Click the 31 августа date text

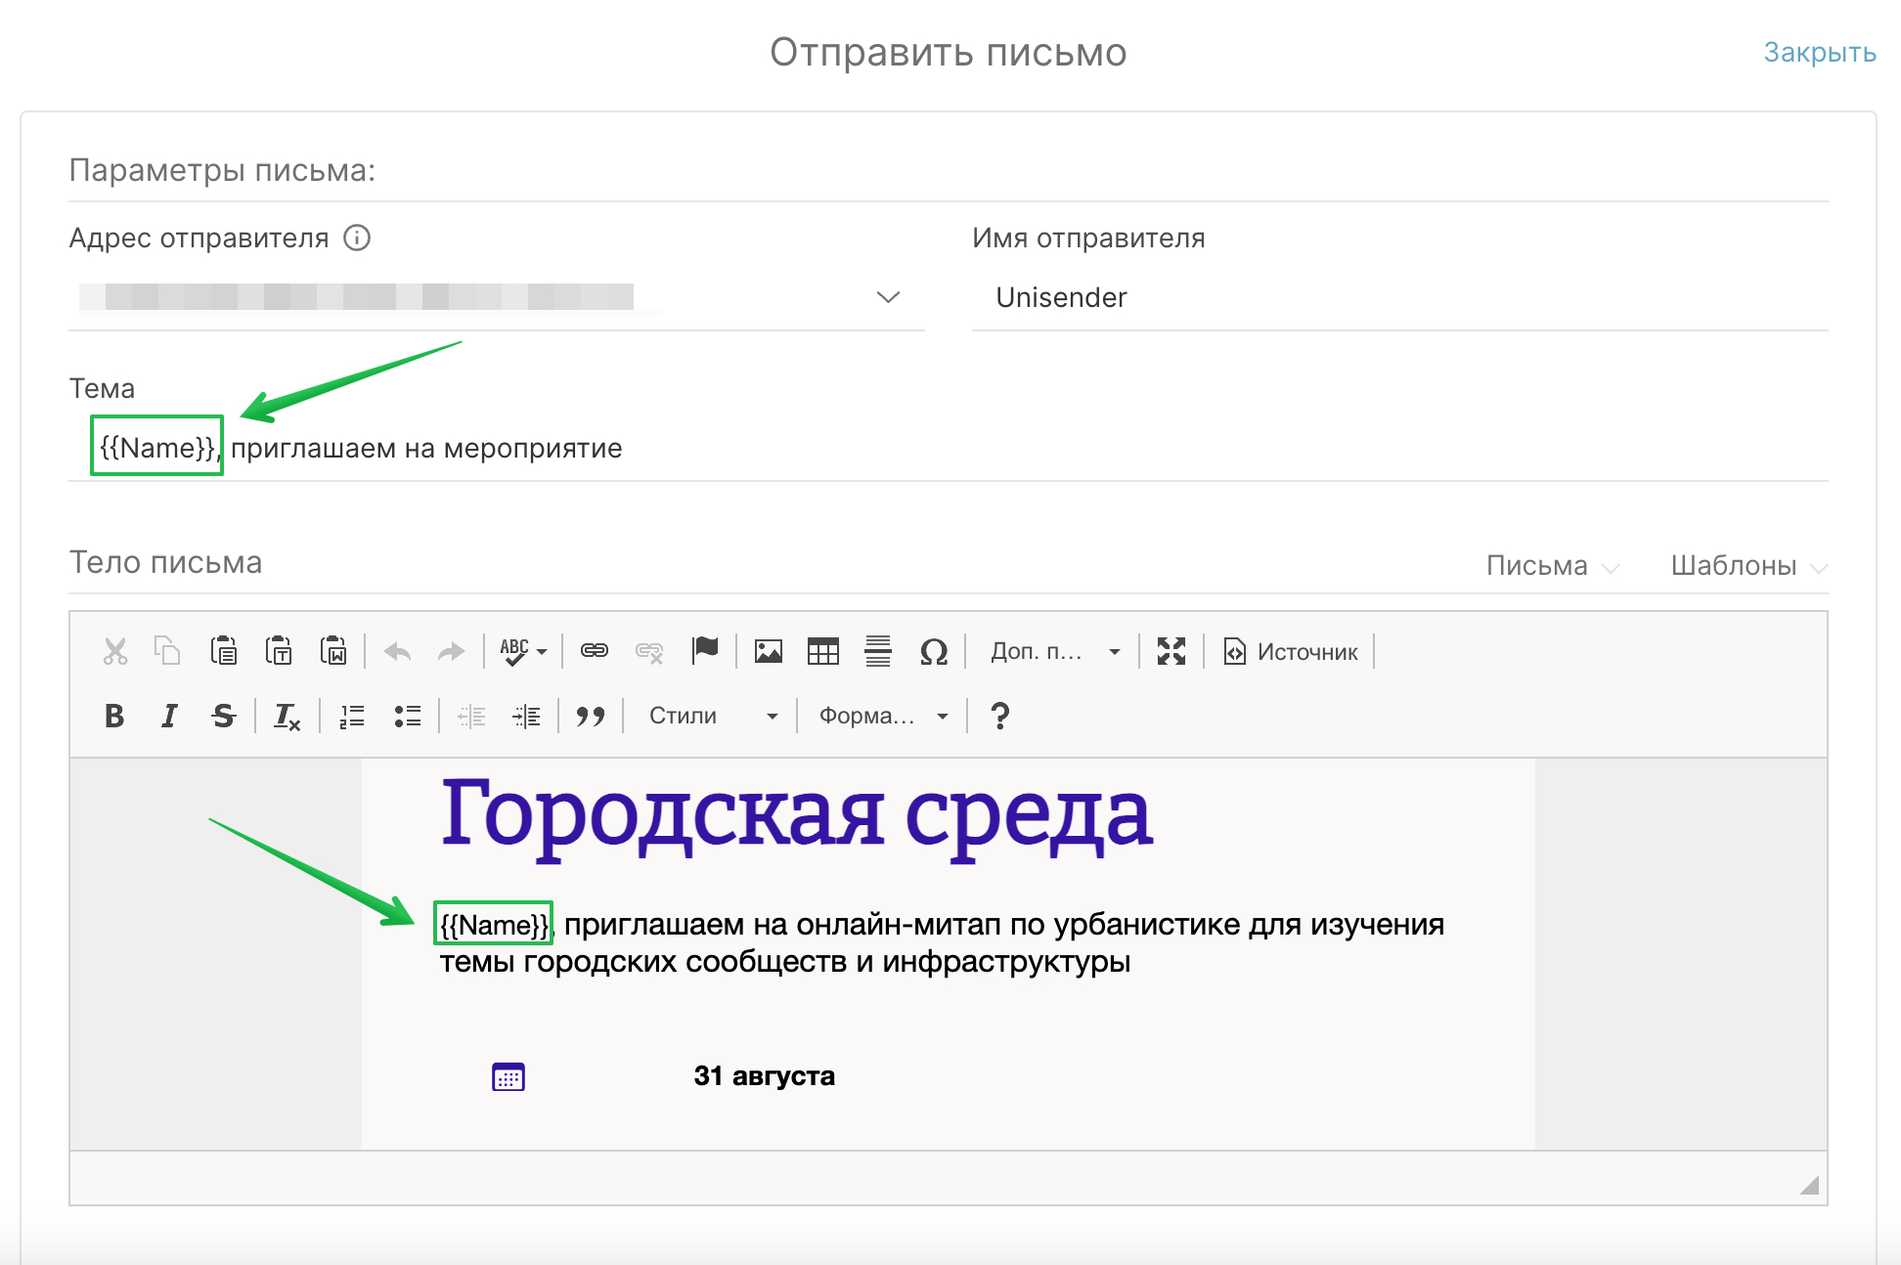(x=764, y=1076)
